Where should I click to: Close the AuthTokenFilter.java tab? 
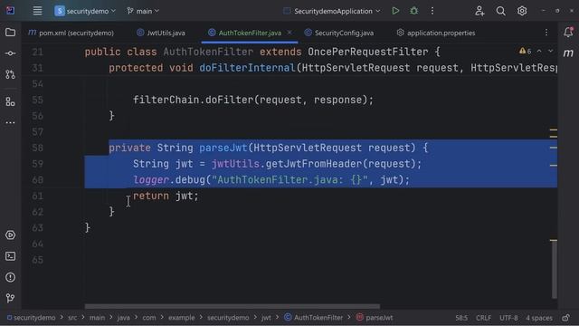[x=289, y=33]
